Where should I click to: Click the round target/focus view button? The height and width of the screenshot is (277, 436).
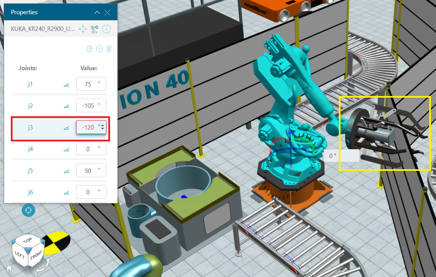point(28,210)
